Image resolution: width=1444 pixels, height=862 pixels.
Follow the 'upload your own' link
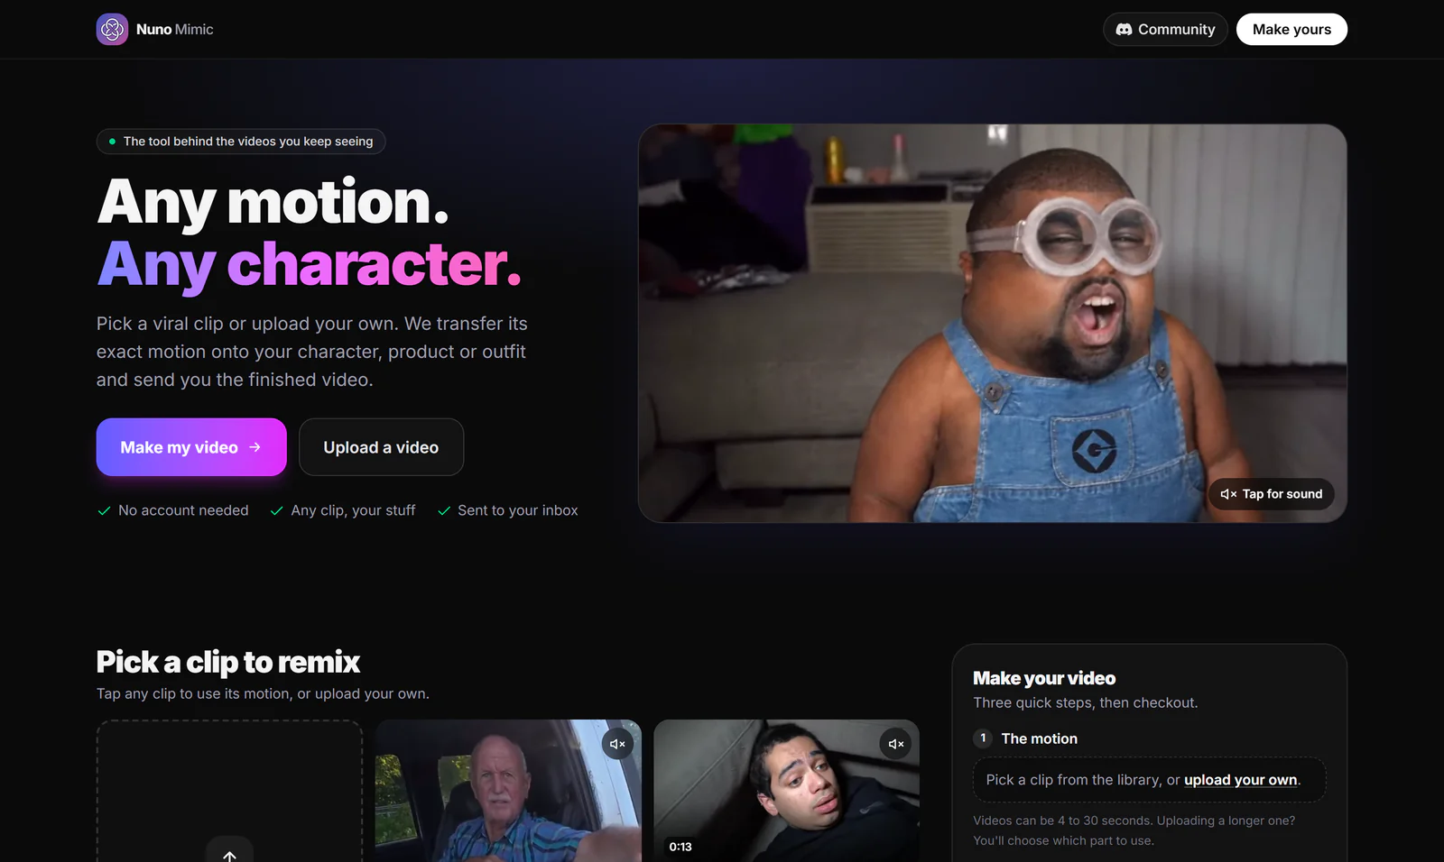(x=1240, y=780)
